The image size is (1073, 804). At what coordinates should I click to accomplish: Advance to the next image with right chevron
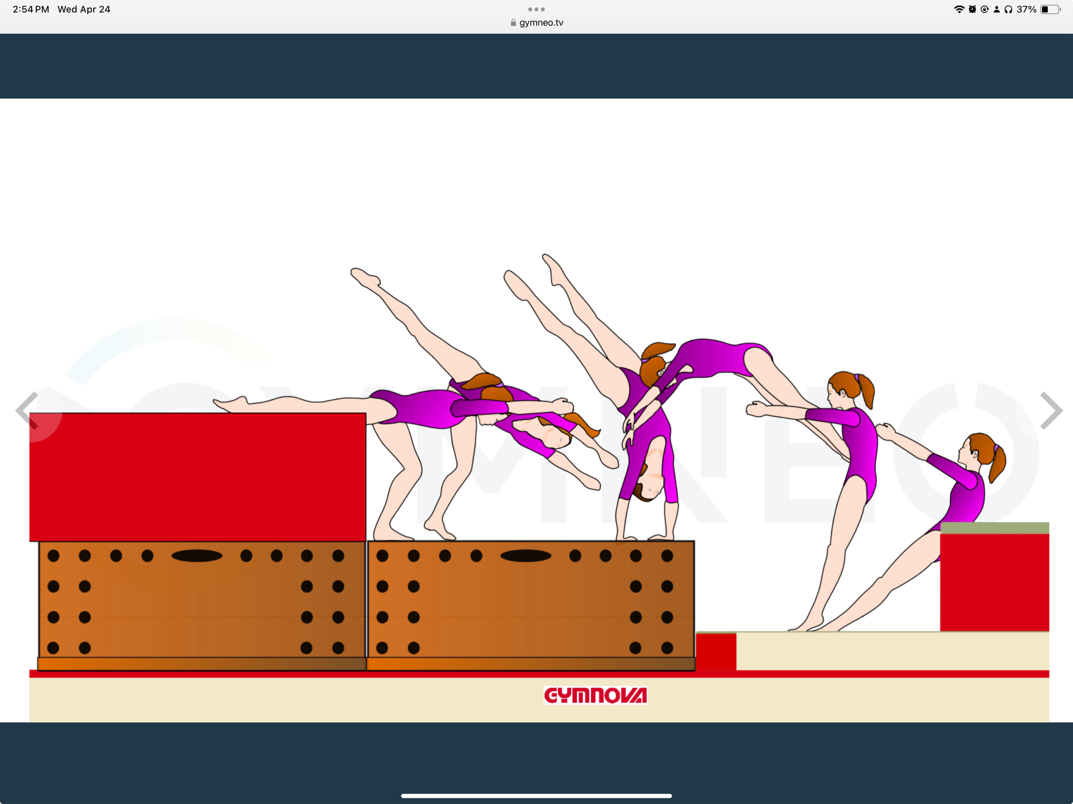pyautogui.click(x=1051, y=410)
